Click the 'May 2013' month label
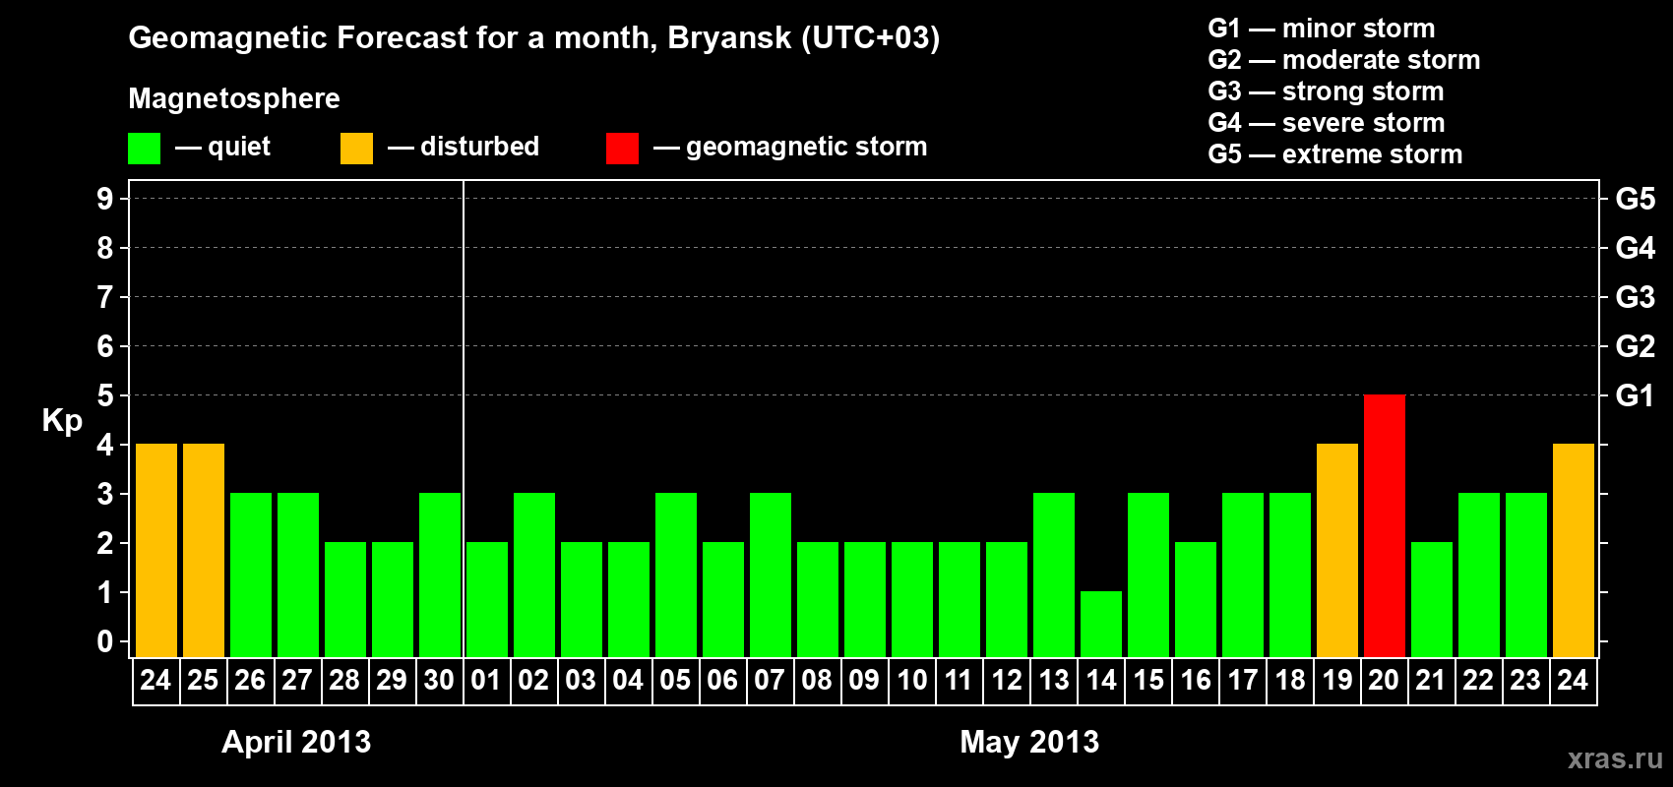The image size is (1673, 787). coord(1029,742)
